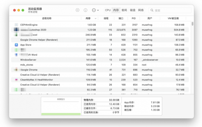Sort by 进程名称 column header

point(47,18)
